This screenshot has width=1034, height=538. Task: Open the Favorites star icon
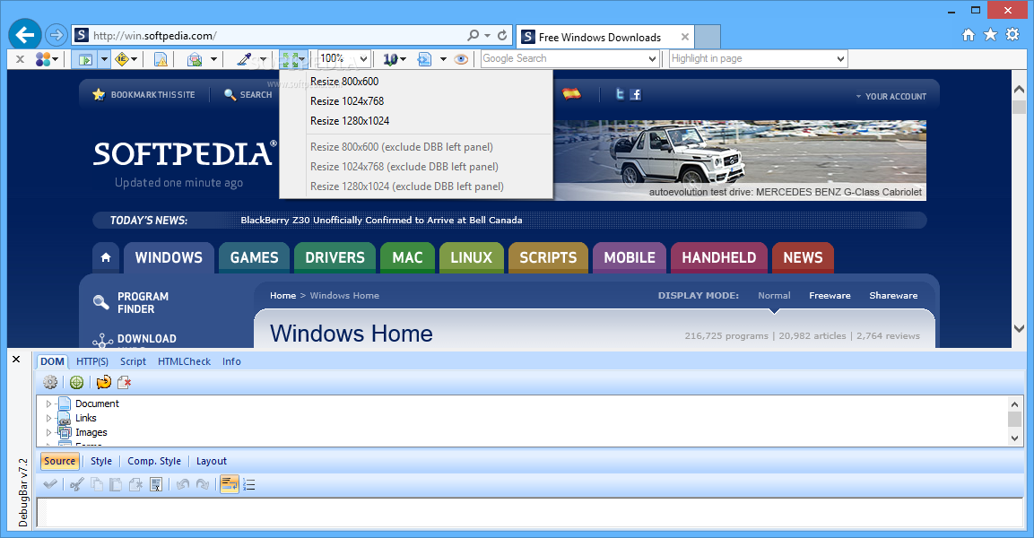[990, 35]
